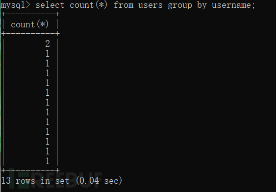Click the word 'select' in the query
The height and width of the screenshot is (192, 276).
coord(50,5)
